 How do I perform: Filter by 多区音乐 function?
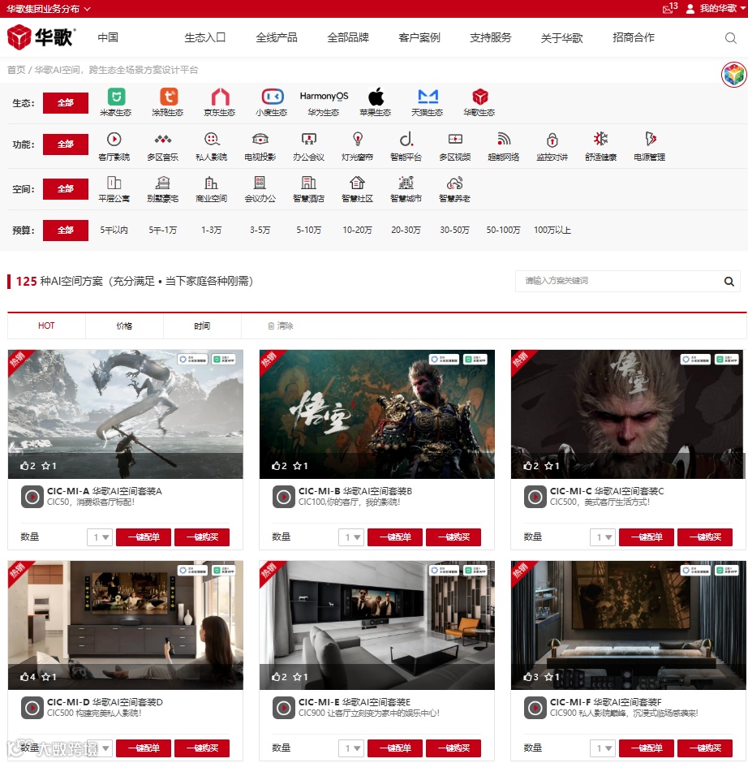pyautogui.click(x=162, y=146)
